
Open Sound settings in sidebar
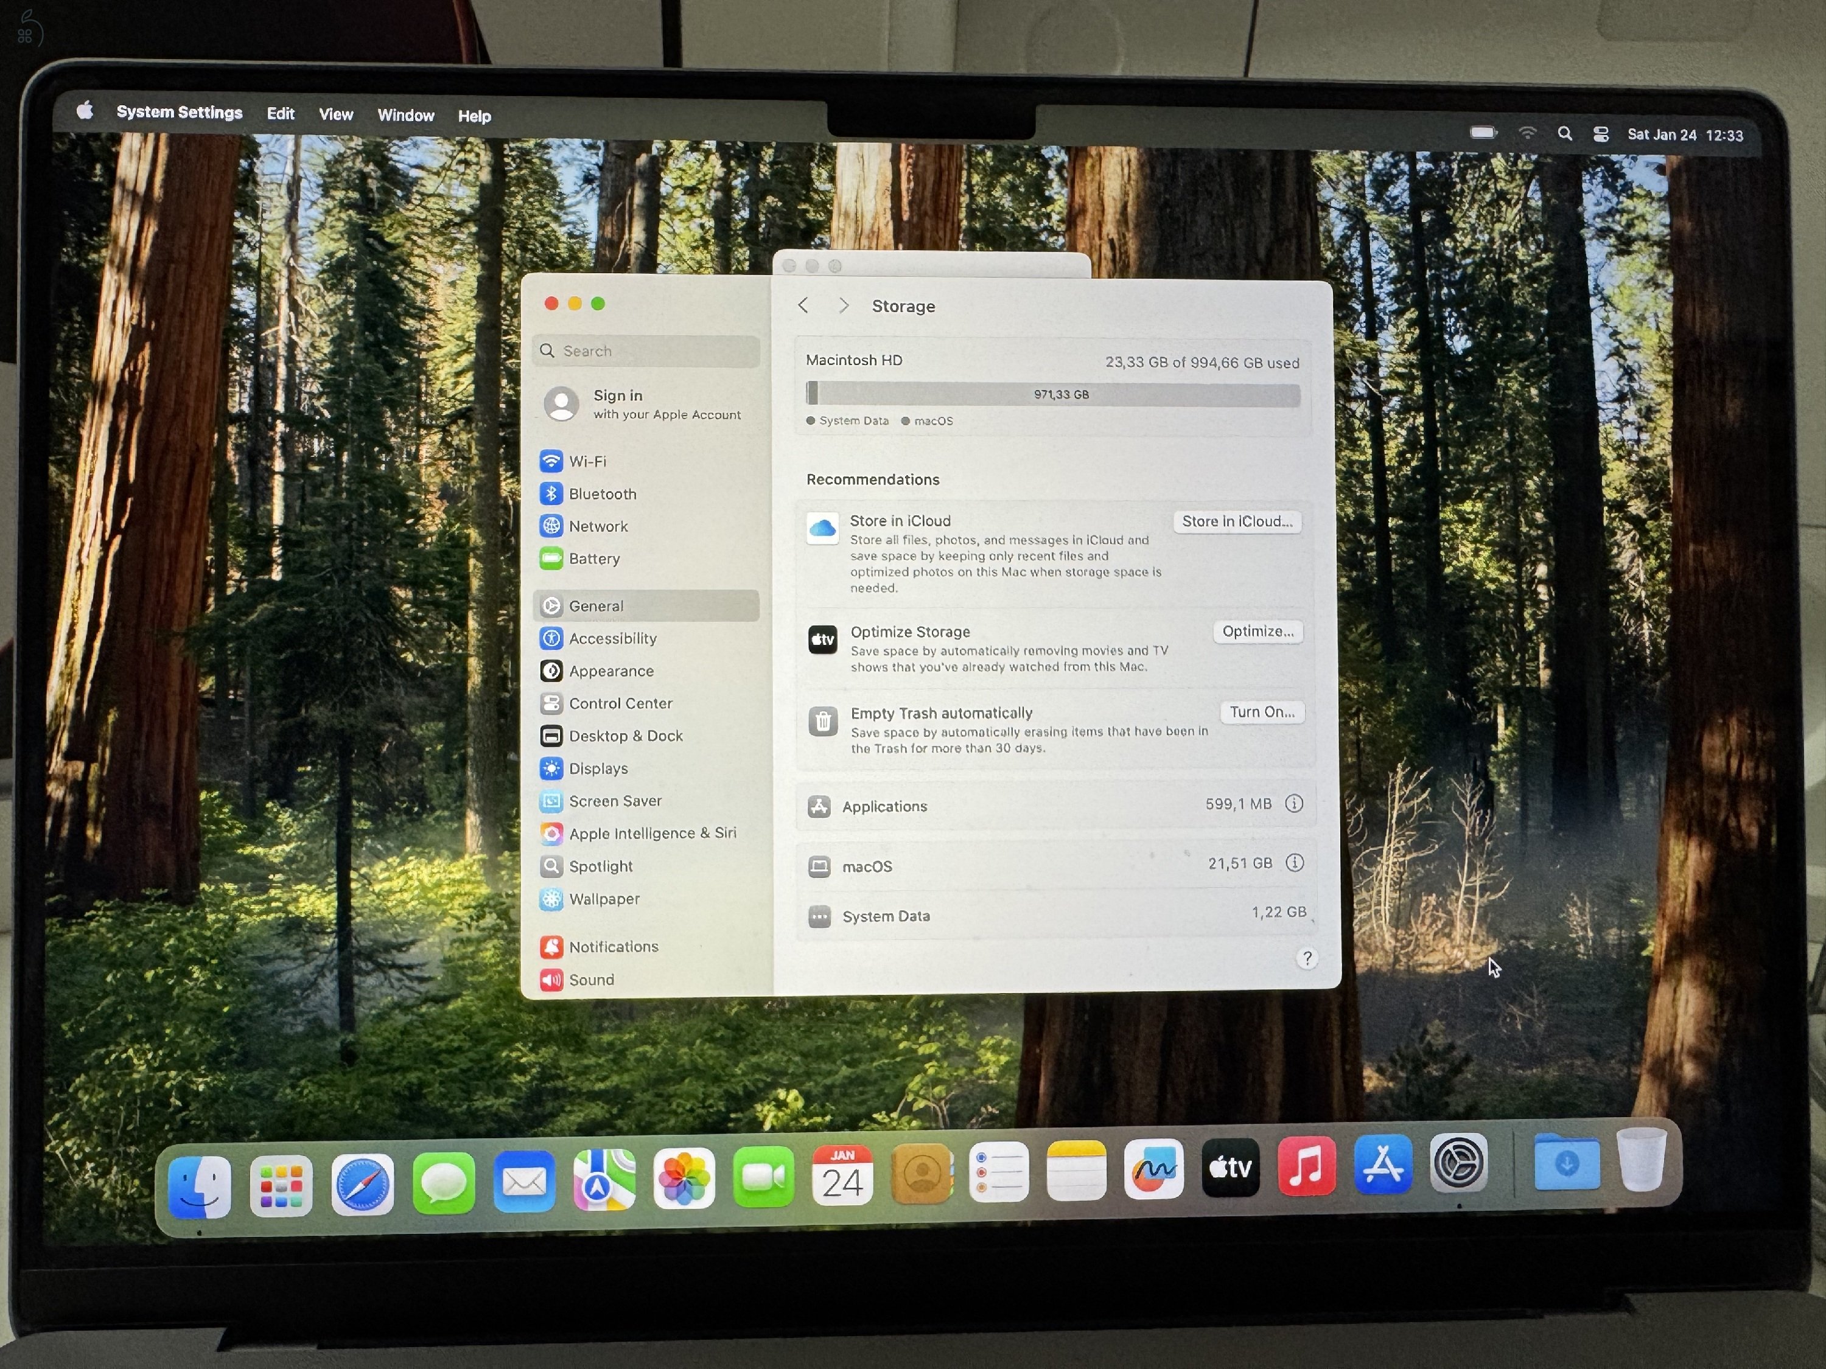591,980
